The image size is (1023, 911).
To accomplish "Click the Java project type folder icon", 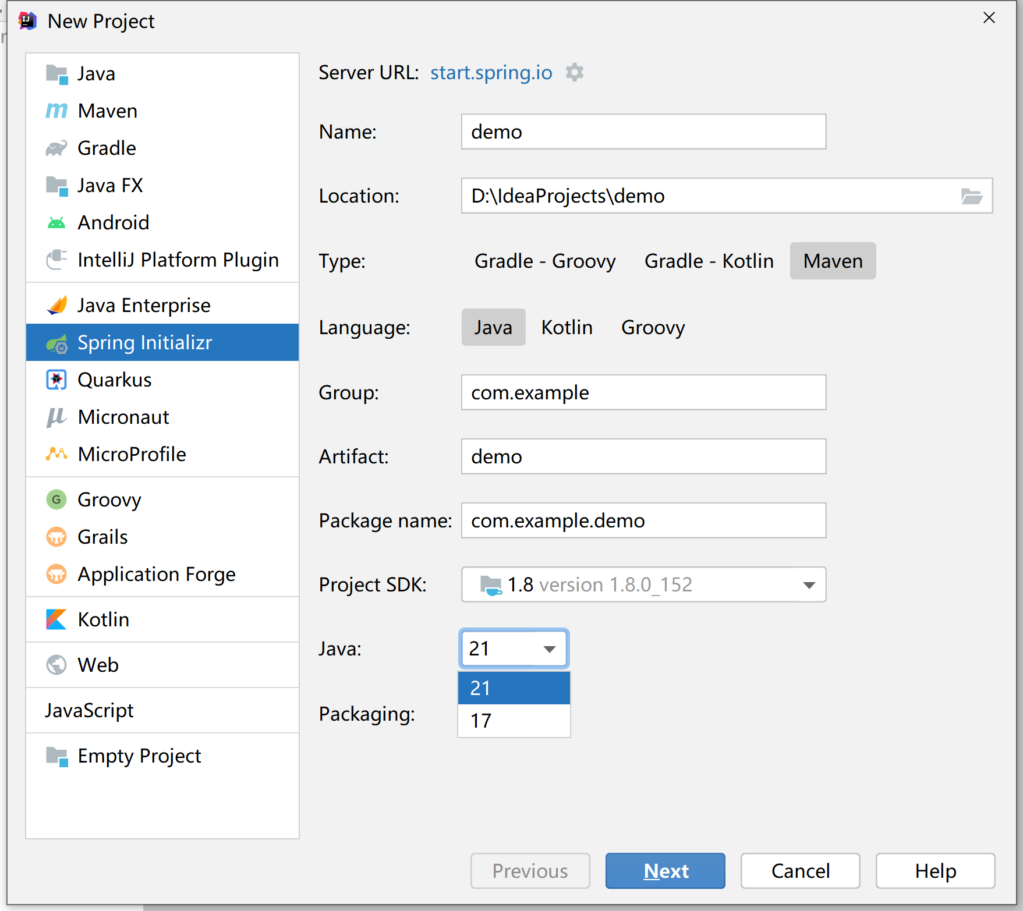I will point(56,74).
